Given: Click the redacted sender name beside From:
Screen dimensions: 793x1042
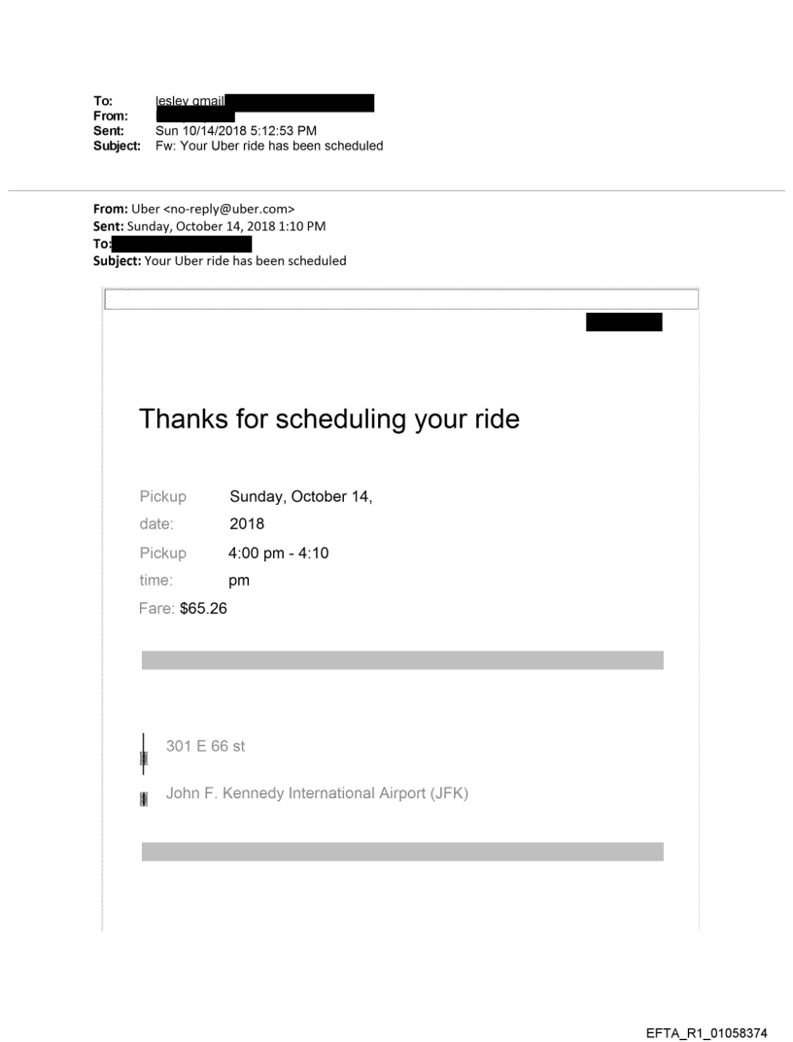Looking at the screenshot, I should [194, 116].
